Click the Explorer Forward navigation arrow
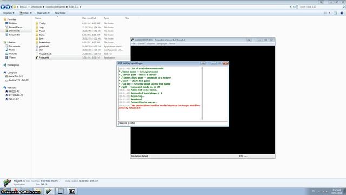 click(8, 7)
